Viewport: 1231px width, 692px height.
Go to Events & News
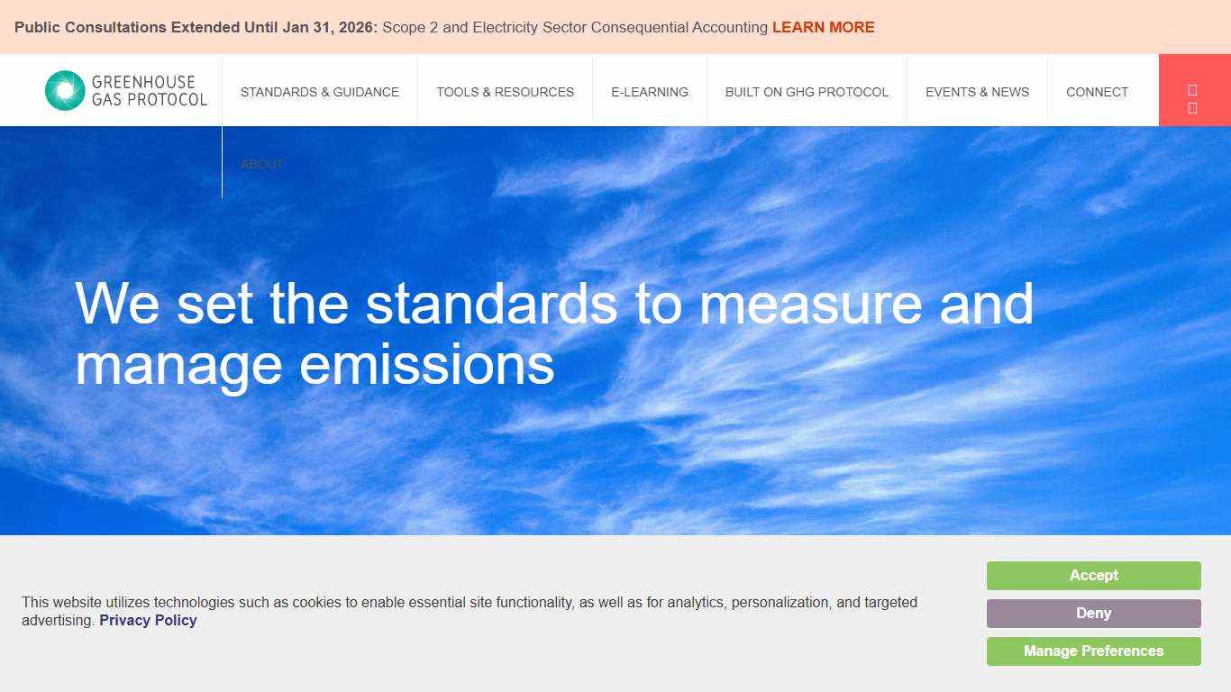[977, 91]
